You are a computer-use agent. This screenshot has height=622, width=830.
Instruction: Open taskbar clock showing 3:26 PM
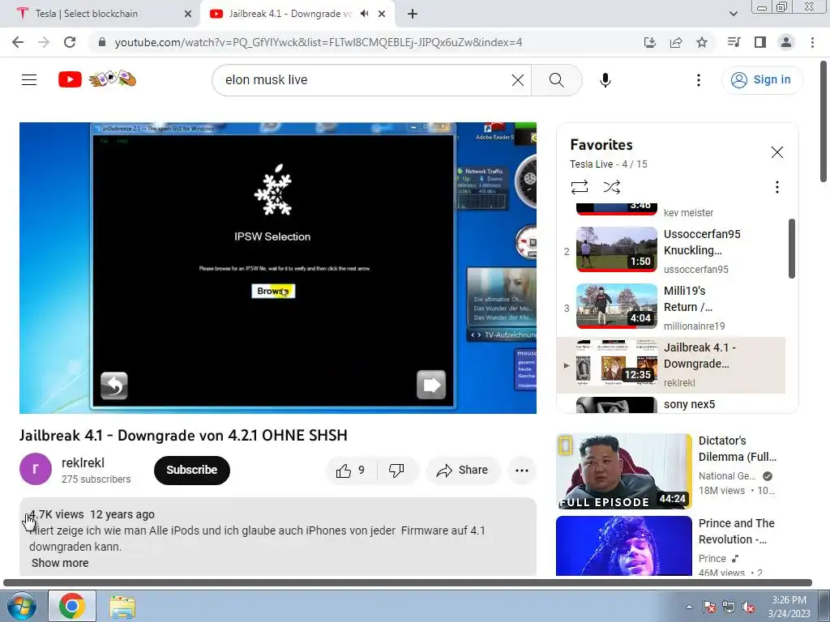pos(789,606)
